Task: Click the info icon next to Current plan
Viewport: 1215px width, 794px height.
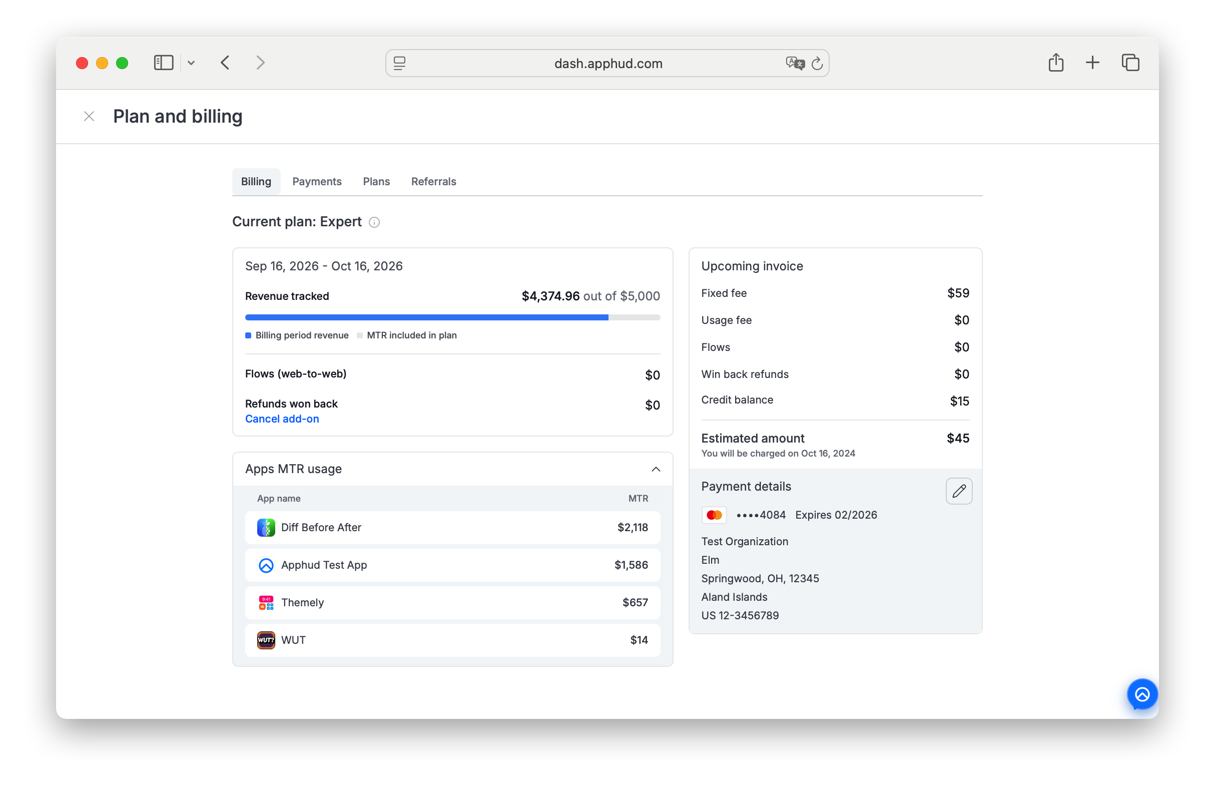Action: click(374, 222)
